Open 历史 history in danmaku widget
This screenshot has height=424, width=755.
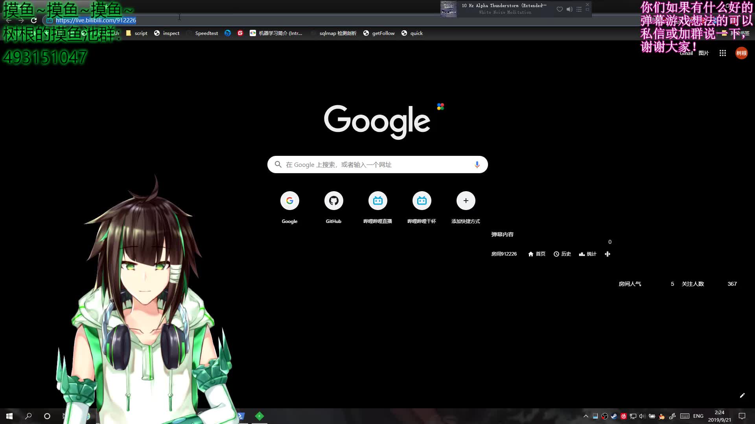coord(562,254)
